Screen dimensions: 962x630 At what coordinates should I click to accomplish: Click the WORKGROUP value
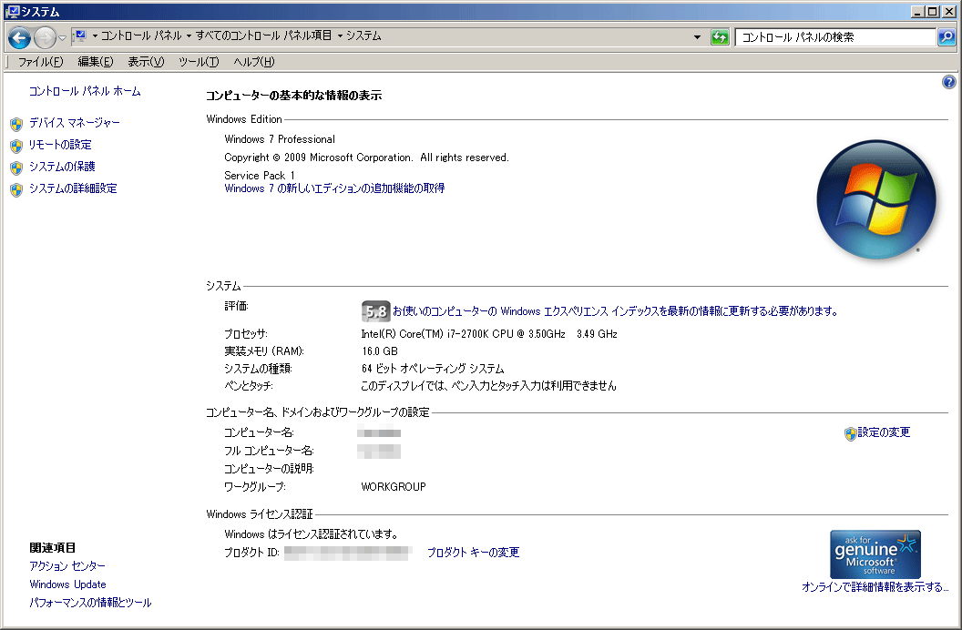coord(394,486)
